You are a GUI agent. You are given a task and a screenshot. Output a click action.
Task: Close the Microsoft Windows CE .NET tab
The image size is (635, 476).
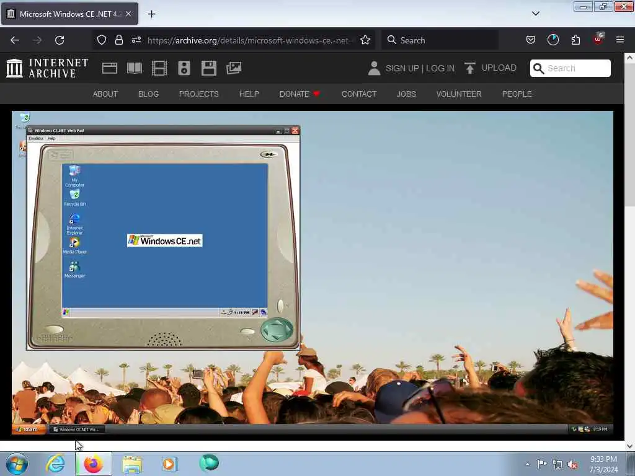coord(128,14)
